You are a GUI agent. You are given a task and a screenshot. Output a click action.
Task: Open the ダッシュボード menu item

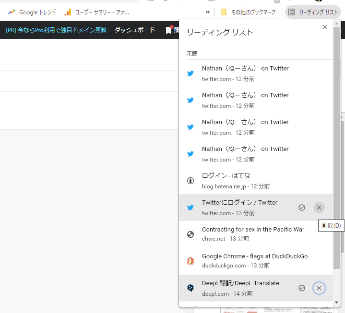click(135, 30)
